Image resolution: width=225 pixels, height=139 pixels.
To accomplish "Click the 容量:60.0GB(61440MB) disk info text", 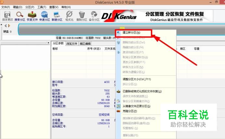I will point(69,38).
